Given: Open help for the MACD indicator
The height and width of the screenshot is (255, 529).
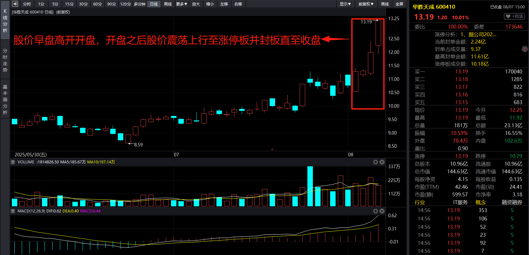Looking at the screenshot, I should [13, 211].
